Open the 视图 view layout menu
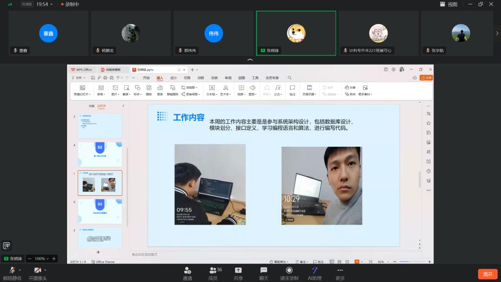This screenshot has height=282, width=501. click(449, 4)
